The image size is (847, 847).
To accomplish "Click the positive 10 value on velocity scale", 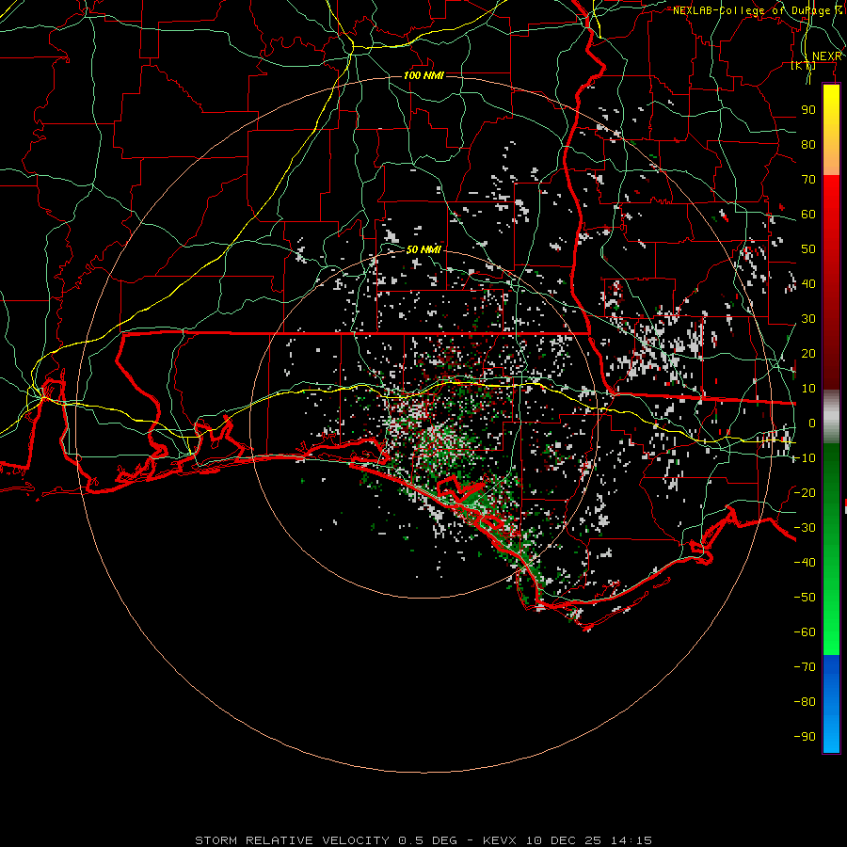I will tap(808, 389).
